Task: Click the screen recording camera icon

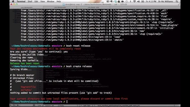Action: [x=108, y=1]
